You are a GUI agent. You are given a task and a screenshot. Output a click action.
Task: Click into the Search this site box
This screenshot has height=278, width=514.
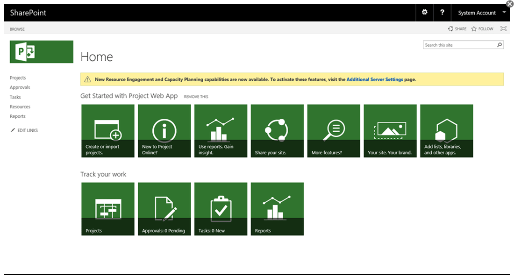[x=460, y=45]
